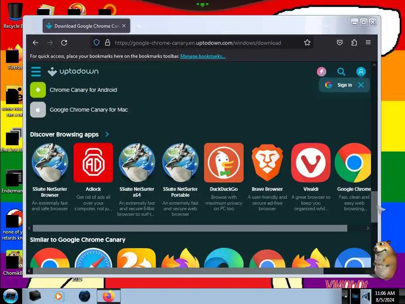
Task: Open the Adlock app icon
Action: tap(93, 163)
